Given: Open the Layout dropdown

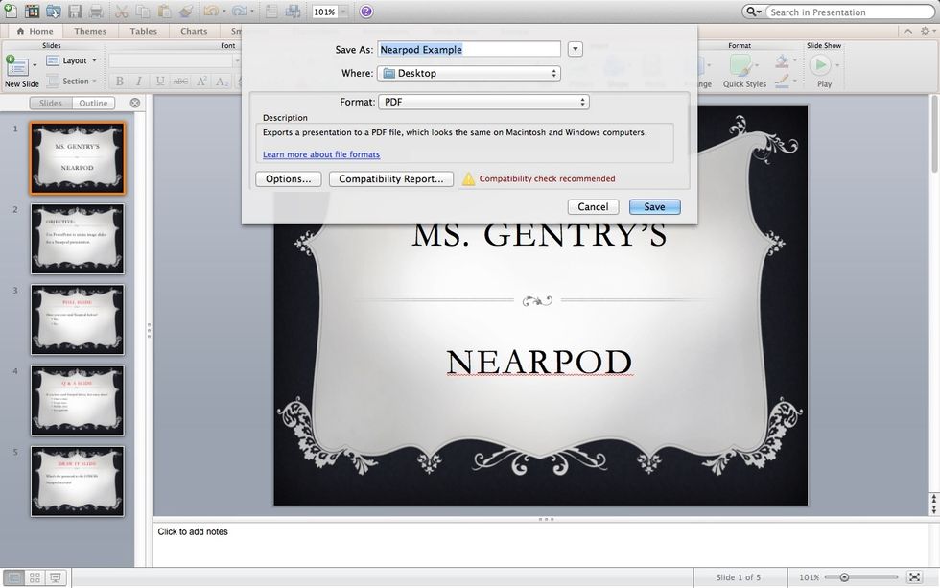Looking at the screenshot, I should point(71,60).
